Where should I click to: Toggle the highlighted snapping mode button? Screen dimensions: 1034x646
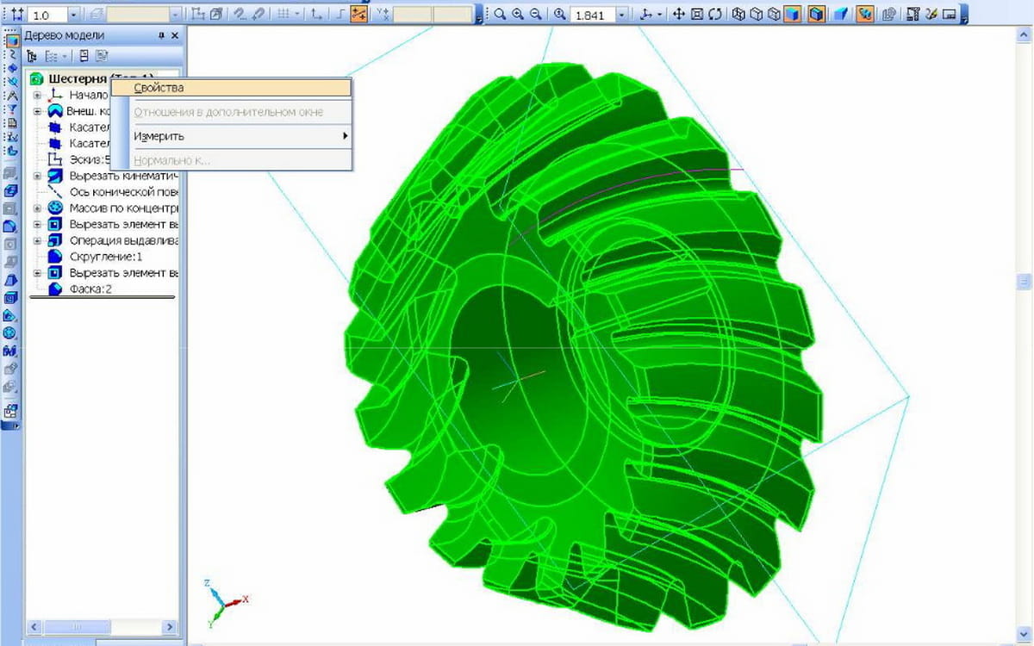click(358, 15)
